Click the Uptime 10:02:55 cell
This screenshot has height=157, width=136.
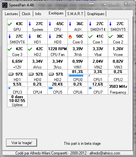pyautogui.click(x=17, y=101)
